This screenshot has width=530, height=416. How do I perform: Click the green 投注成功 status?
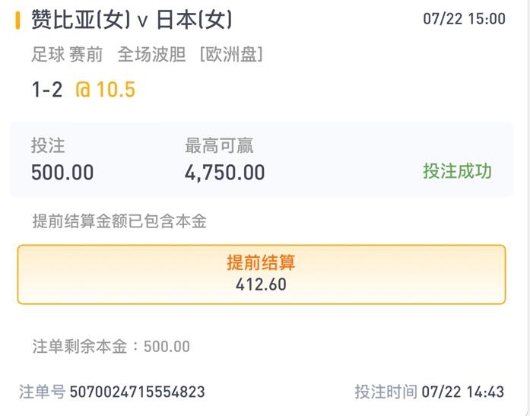pyautogui.click(x=457, y=171)
